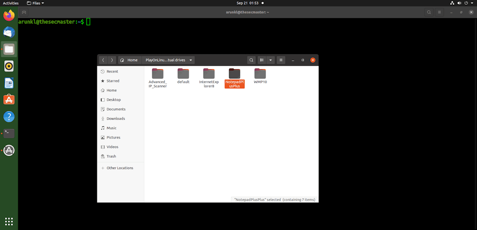477x230 pixels.
Task: Open Documents in Files sidebar
Action: (121, 109)
